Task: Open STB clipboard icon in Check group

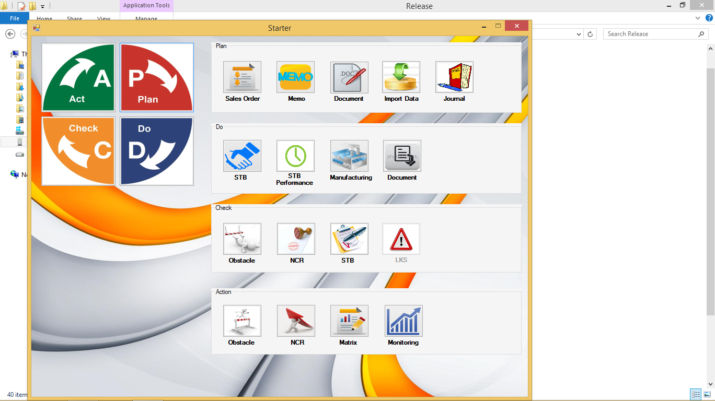Action: point(349,239)
